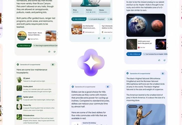Screen dimensions: 182x125
Task: Click the central purple sparkle logo
Action: [x=91, y=62]
